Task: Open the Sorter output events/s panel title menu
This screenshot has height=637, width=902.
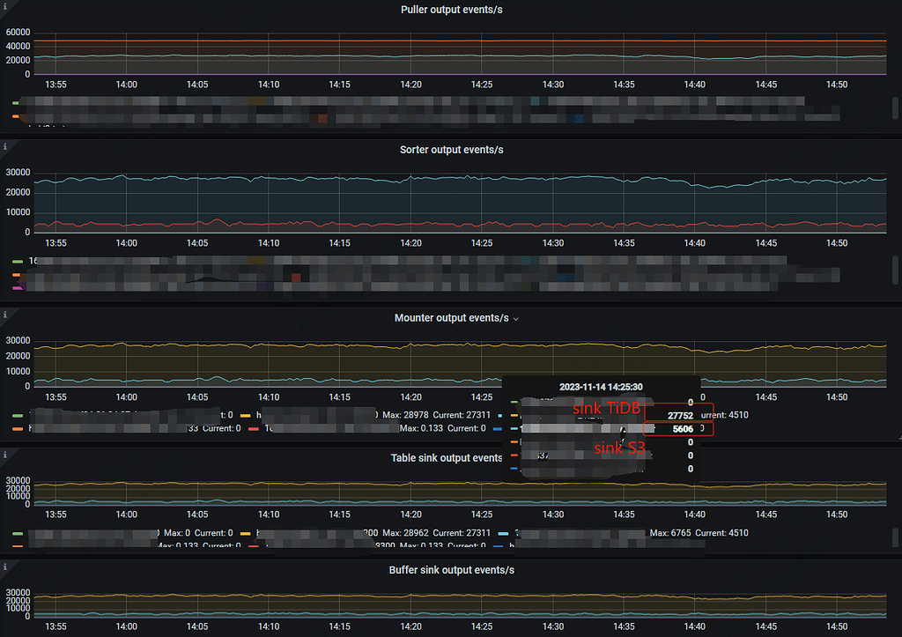Action: 451,149
